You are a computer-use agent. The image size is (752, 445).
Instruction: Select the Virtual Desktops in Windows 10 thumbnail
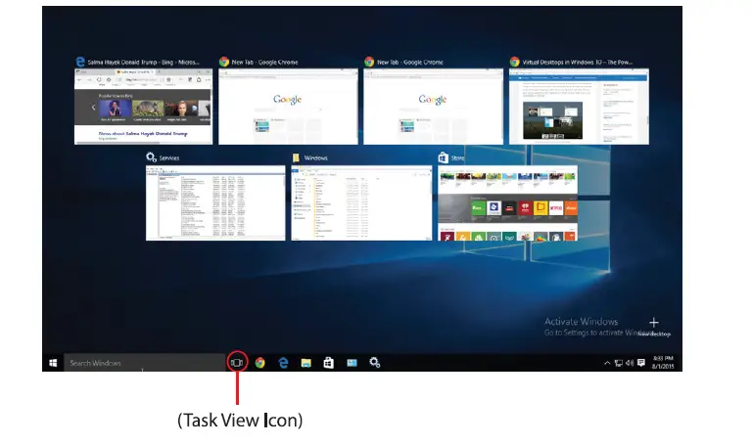click(579, 107)
